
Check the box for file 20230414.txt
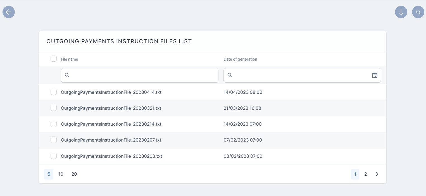(54, 92)
